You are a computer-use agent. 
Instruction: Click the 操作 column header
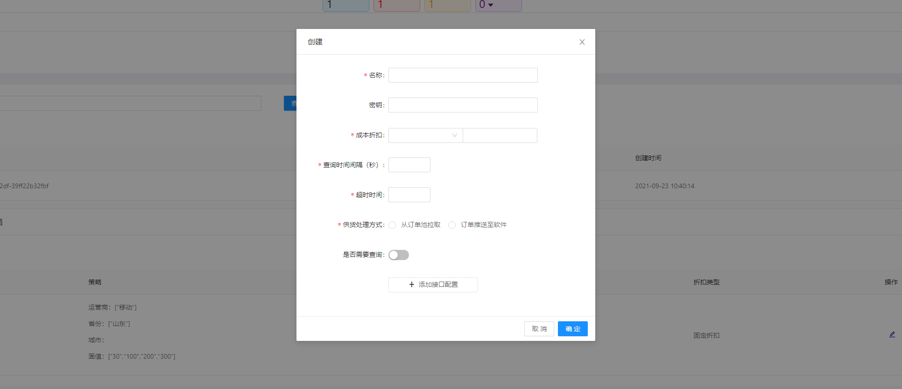pyautogui.click(x=891, y=282)
